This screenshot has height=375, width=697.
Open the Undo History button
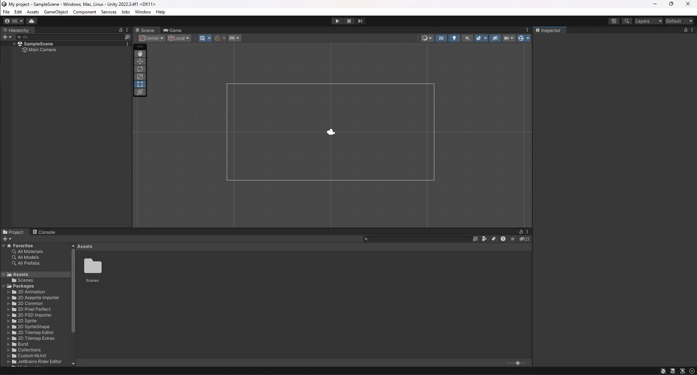coord(614,21)
